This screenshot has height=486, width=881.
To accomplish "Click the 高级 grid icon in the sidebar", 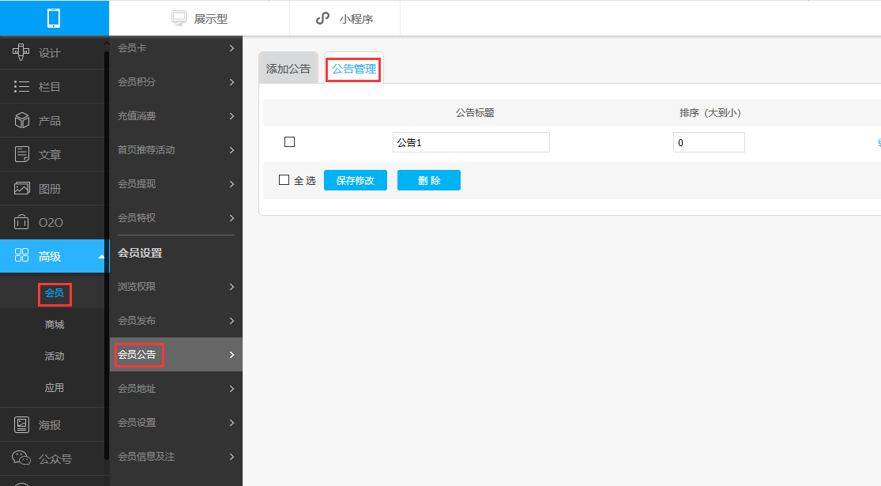I will [21, 255].
